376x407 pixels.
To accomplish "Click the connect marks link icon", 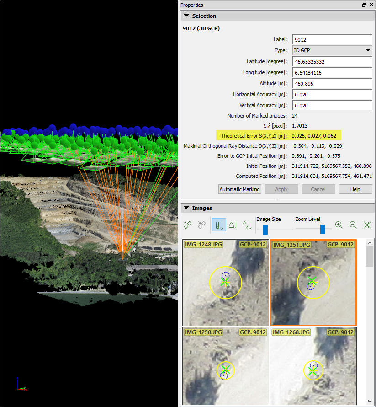I will [187, 225].
